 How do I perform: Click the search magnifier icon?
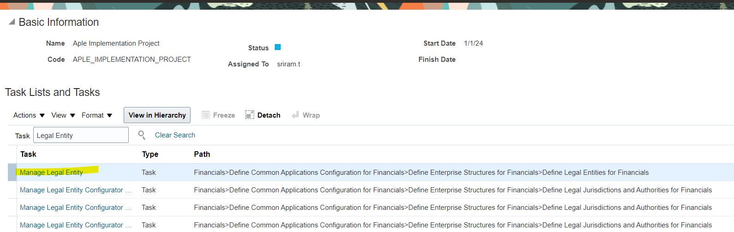pyautogui.click(x=142, y=135)
